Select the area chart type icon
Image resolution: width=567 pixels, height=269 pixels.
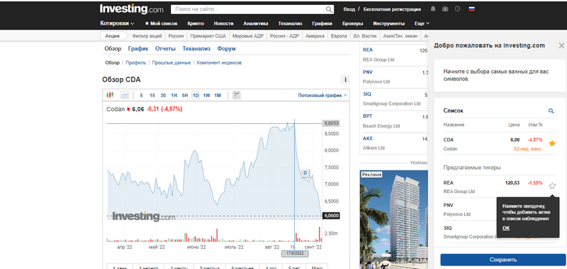(x=125, y=96)
